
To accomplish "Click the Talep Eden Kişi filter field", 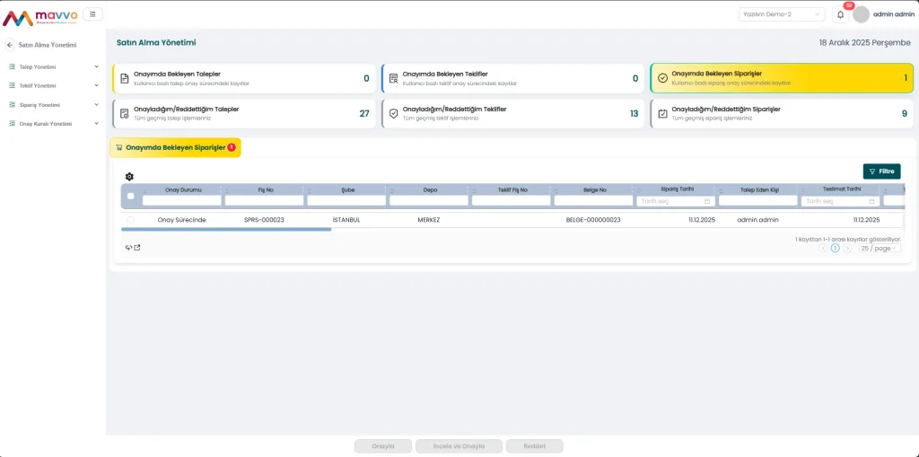I will coord(758,200).
